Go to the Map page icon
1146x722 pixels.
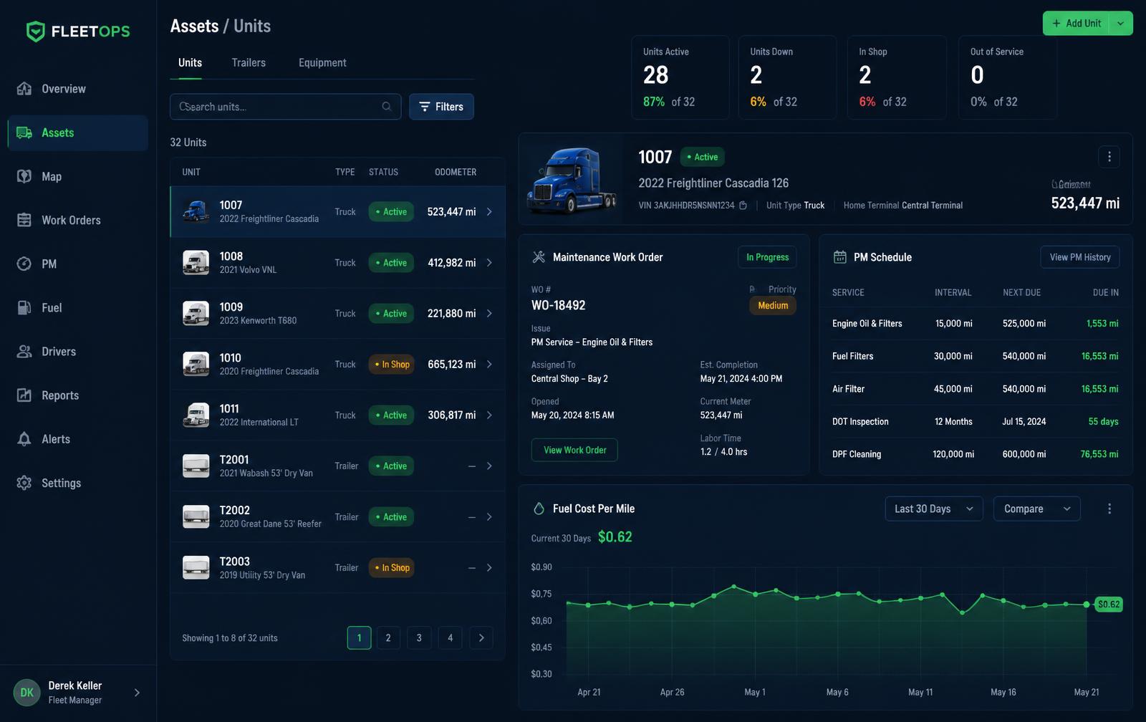(x=24, y=176)
